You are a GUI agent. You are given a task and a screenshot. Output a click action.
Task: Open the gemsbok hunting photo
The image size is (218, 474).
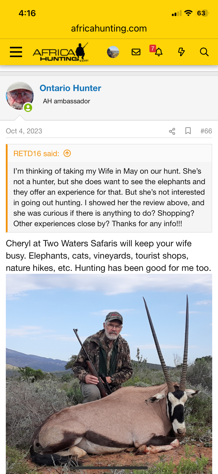[109, 374]
